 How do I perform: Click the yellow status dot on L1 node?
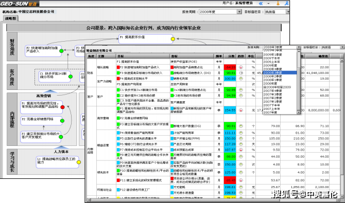point(79,162)
